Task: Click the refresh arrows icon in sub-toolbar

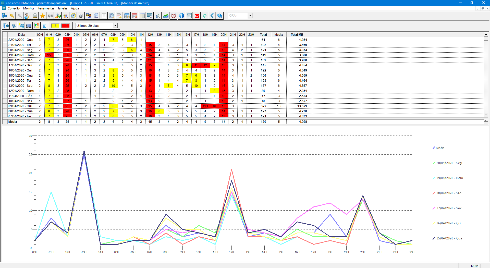Action: click(14, 26)
